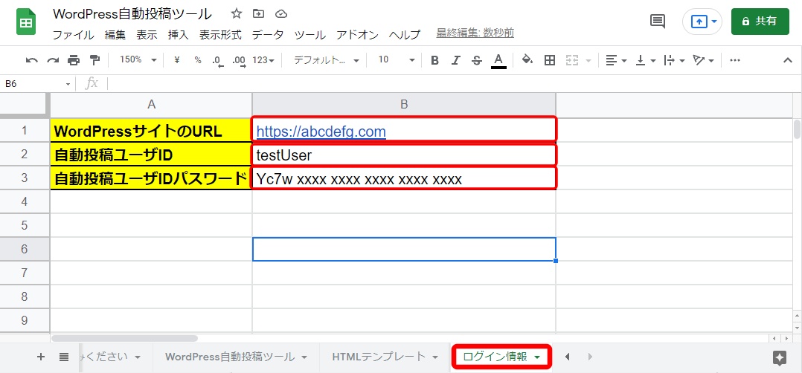802x373 pixels.
Task: Apply the ¥ currency format
Action: pyautogui.click(x=177, y=59)
